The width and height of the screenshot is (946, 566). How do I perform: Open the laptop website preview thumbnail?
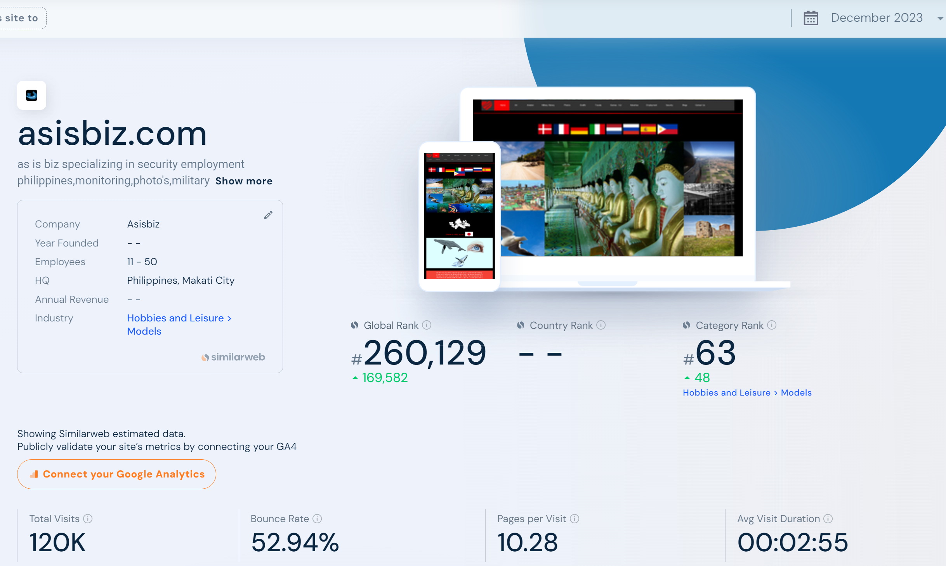(x=608, y=178)
